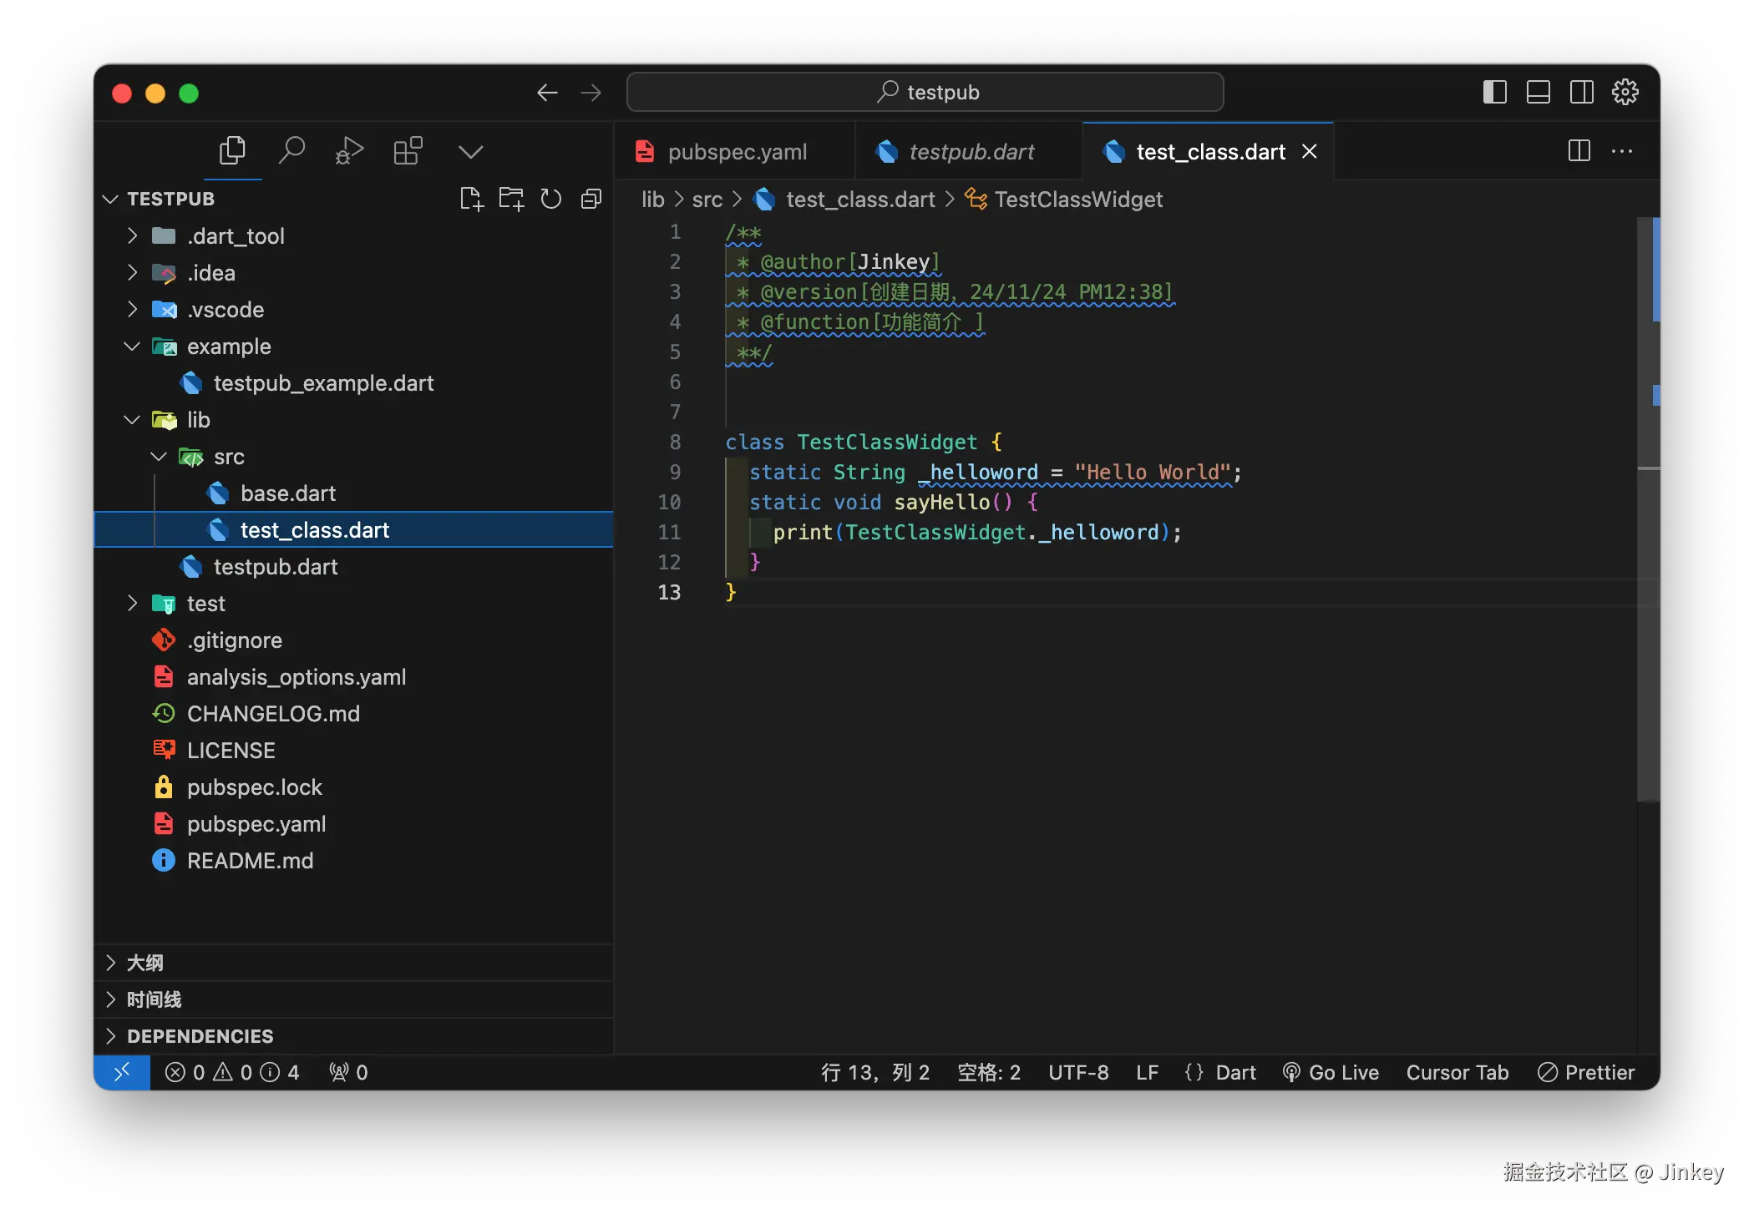Toggle the primary sidebar visibility
This screenshot has height=1214, width=1754.
tap(1494, 92)
